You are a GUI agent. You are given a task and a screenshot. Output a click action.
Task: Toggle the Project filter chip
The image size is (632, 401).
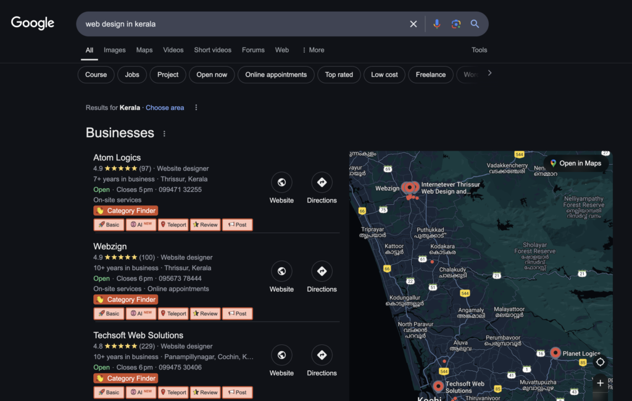[168, 75]
